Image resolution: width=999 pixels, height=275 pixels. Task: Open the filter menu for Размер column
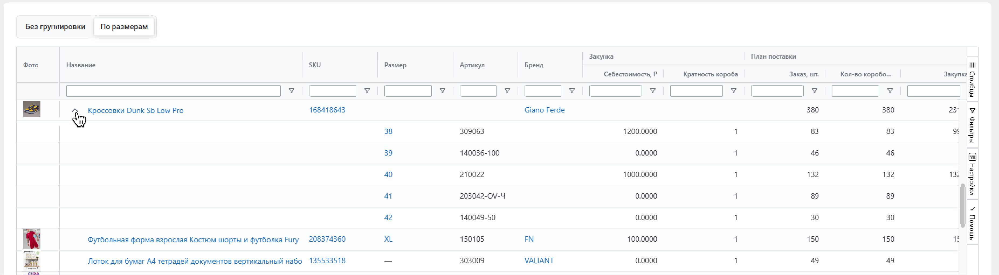[442, 91]
